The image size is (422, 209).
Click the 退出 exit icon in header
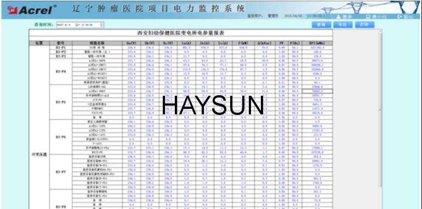[x=400, y=16]
